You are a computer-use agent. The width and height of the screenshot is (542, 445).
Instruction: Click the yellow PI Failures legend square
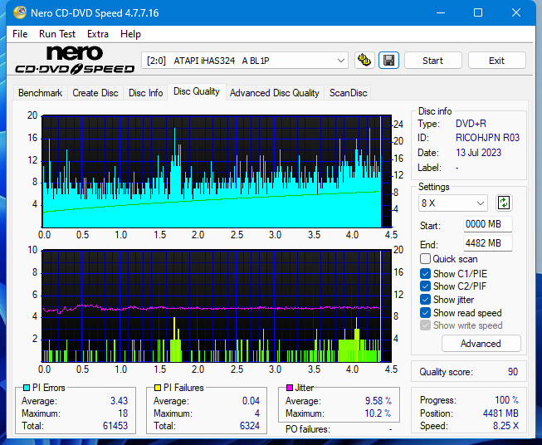coord(158,388)
